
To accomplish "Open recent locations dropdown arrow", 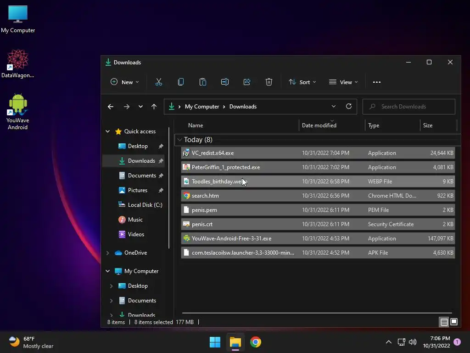I will tap(140, 107).
